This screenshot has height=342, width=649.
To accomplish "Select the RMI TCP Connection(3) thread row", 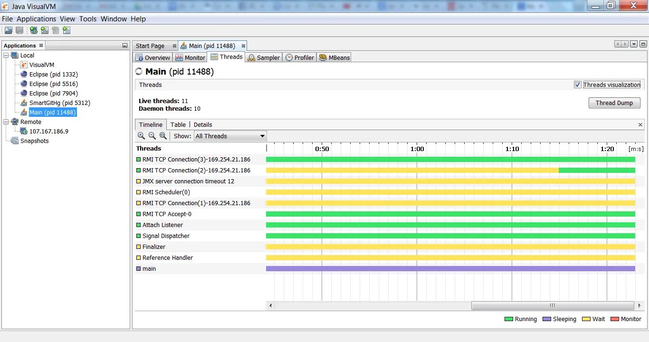I will pyautogui.click(x=390, y=159).
